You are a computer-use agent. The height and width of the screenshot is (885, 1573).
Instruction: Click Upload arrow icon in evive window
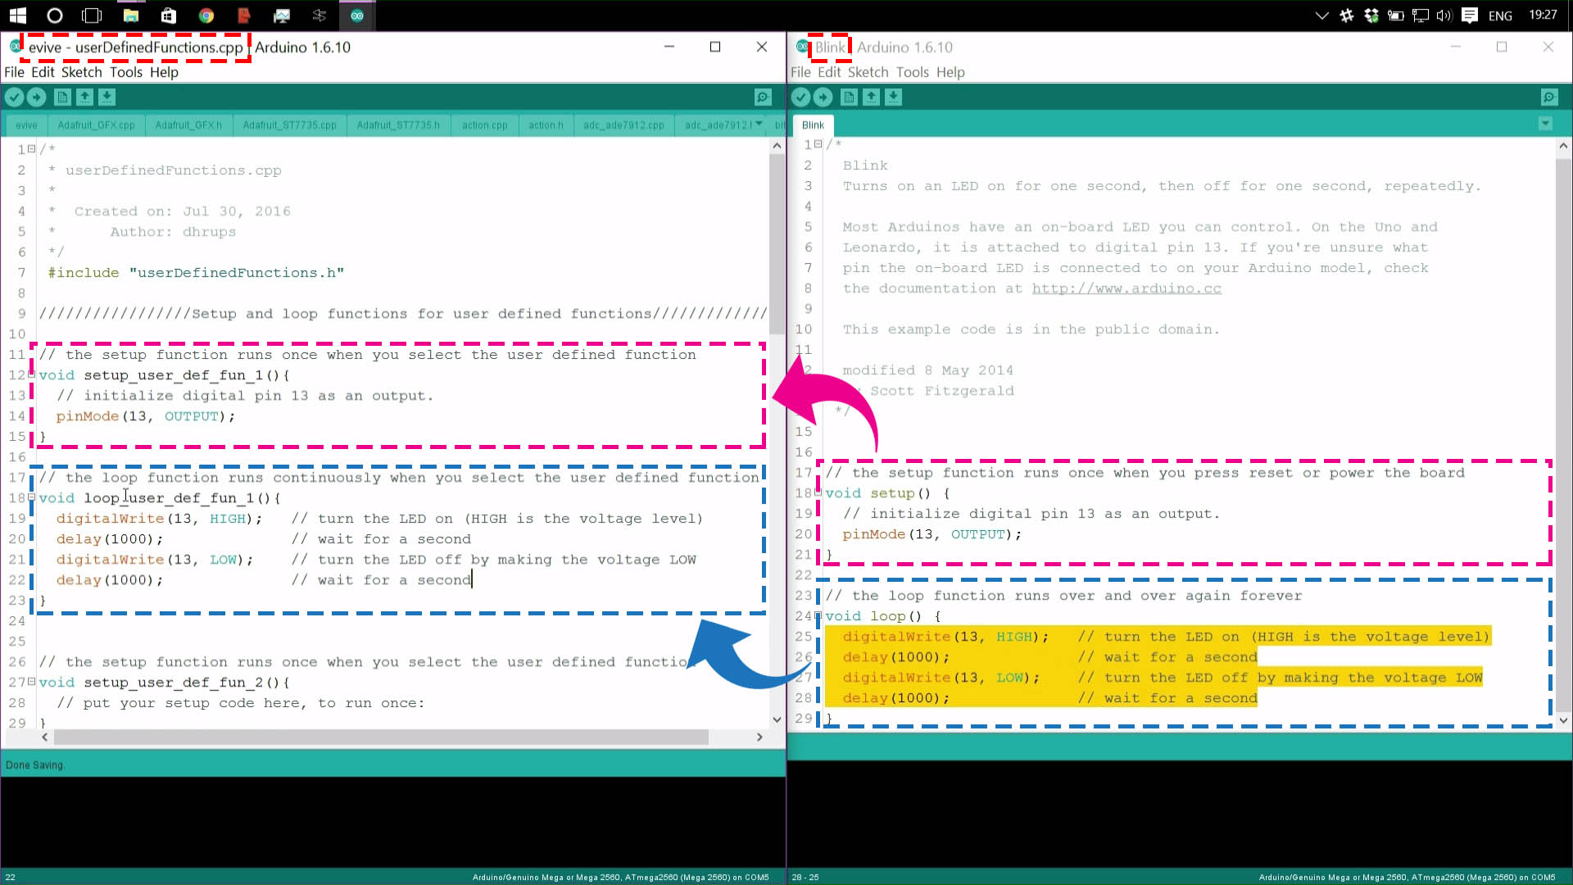point(37,98)
